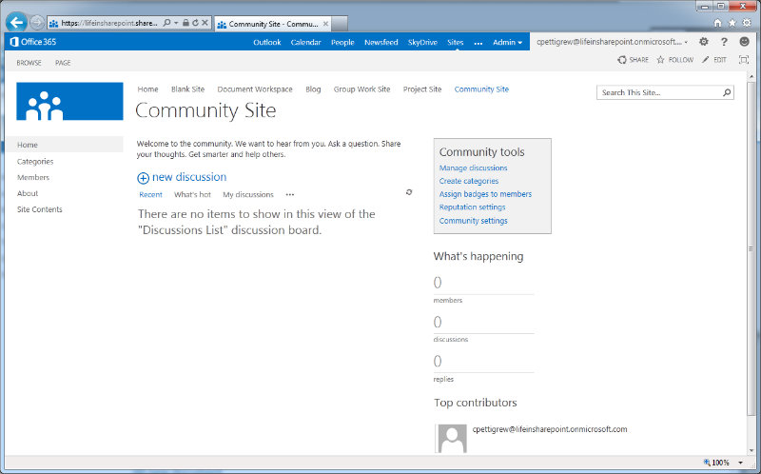The height and width of the screenshot is (474, 761).
Task: Click the Office 365 logo
Action: click(x=33, y=42)
